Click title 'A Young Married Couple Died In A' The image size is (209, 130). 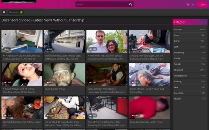click(x=147, y=56)
